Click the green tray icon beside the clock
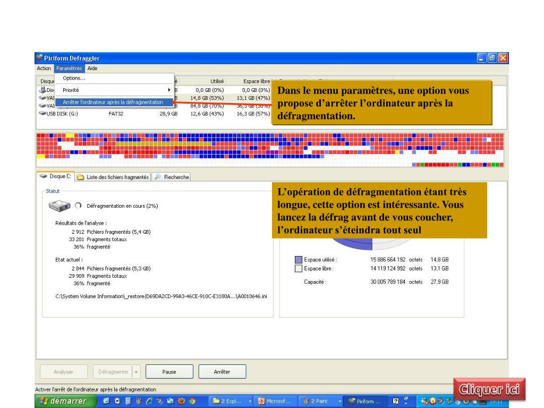 pos(449,401)
